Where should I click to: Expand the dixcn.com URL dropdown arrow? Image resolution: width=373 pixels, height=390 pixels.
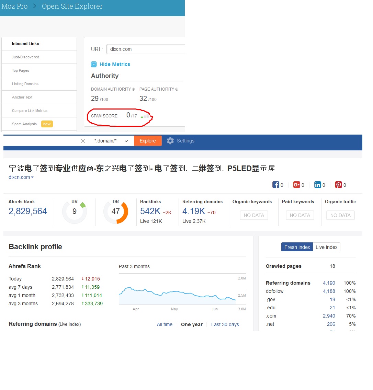[32, 177]
